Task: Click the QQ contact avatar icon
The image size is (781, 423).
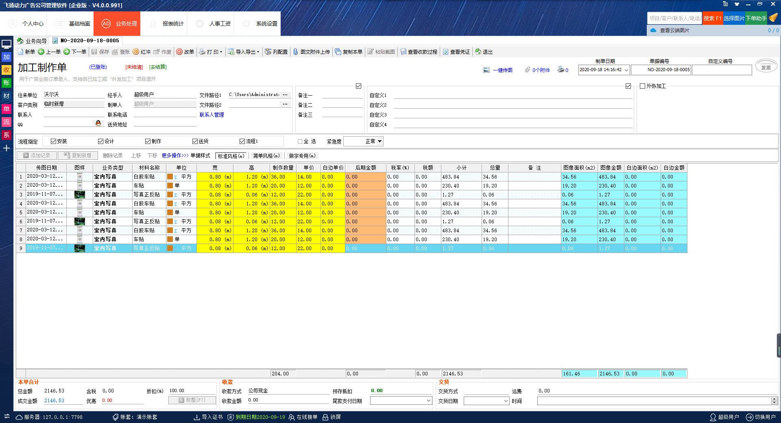Action: pos(98,123)
